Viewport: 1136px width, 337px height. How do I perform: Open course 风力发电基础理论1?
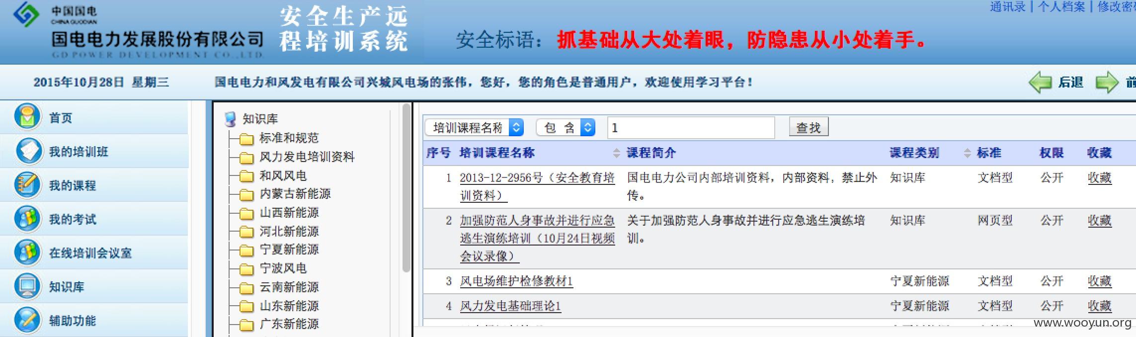point(510,306)
